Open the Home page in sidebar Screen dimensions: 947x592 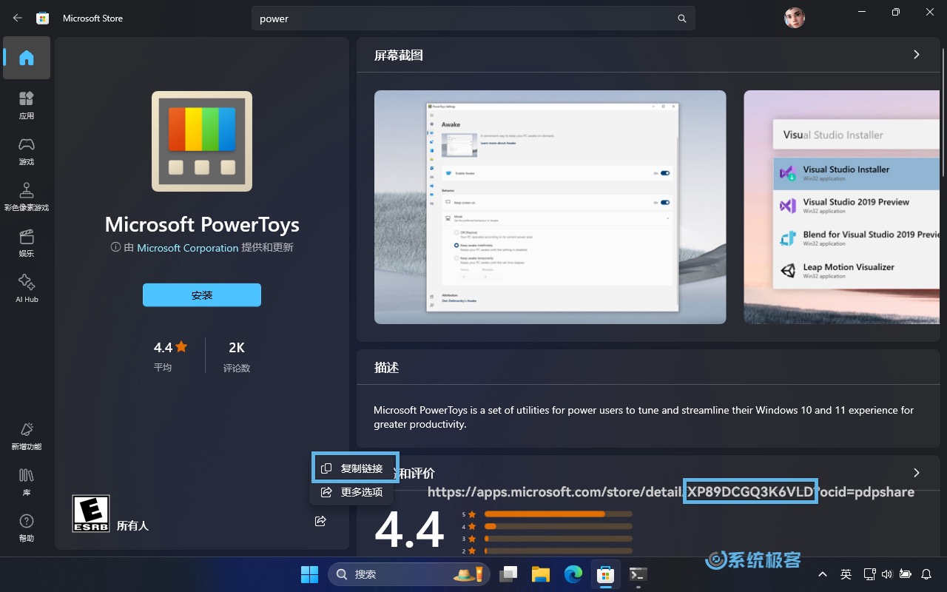27,58
